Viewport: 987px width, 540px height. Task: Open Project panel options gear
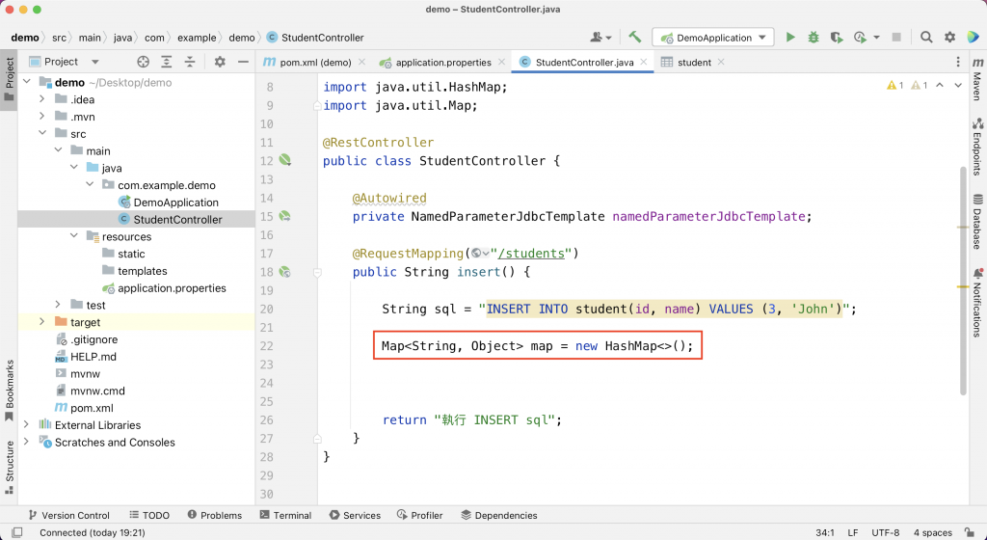[x=220, y=62]
